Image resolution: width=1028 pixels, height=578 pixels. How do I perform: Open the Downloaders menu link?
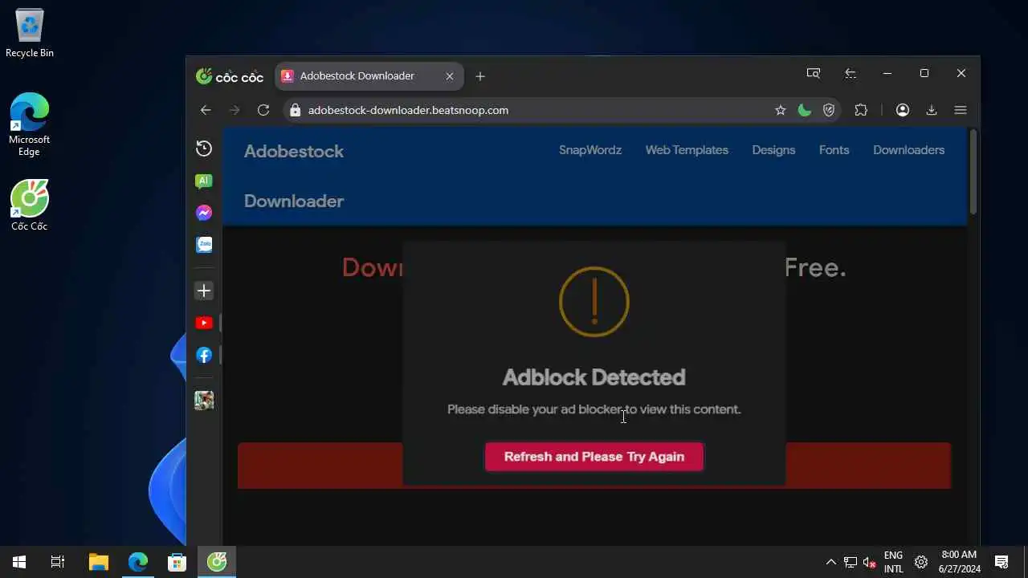[x=908, y=150]
